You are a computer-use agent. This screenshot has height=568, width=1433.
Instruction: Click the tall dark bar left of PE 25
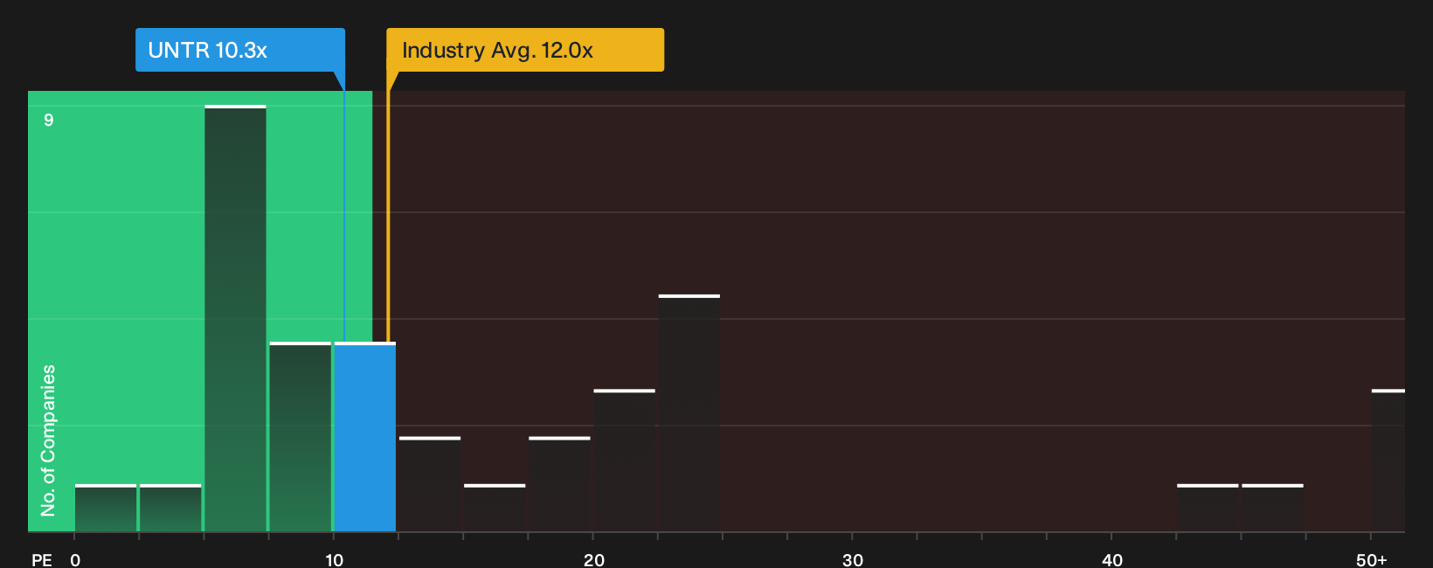pyautogui.click(x=689, y=413)
